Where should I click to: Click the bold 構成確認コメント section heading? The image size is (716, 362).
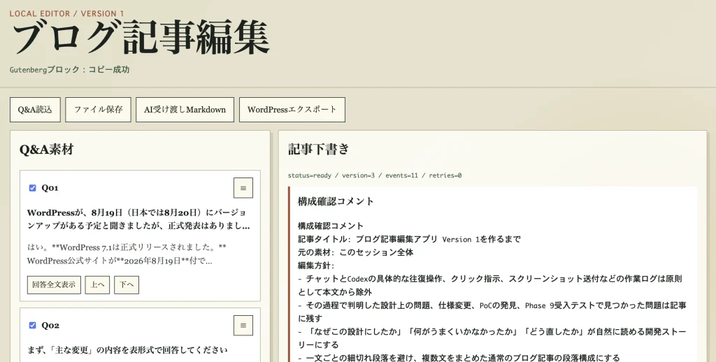coord(336,201)
